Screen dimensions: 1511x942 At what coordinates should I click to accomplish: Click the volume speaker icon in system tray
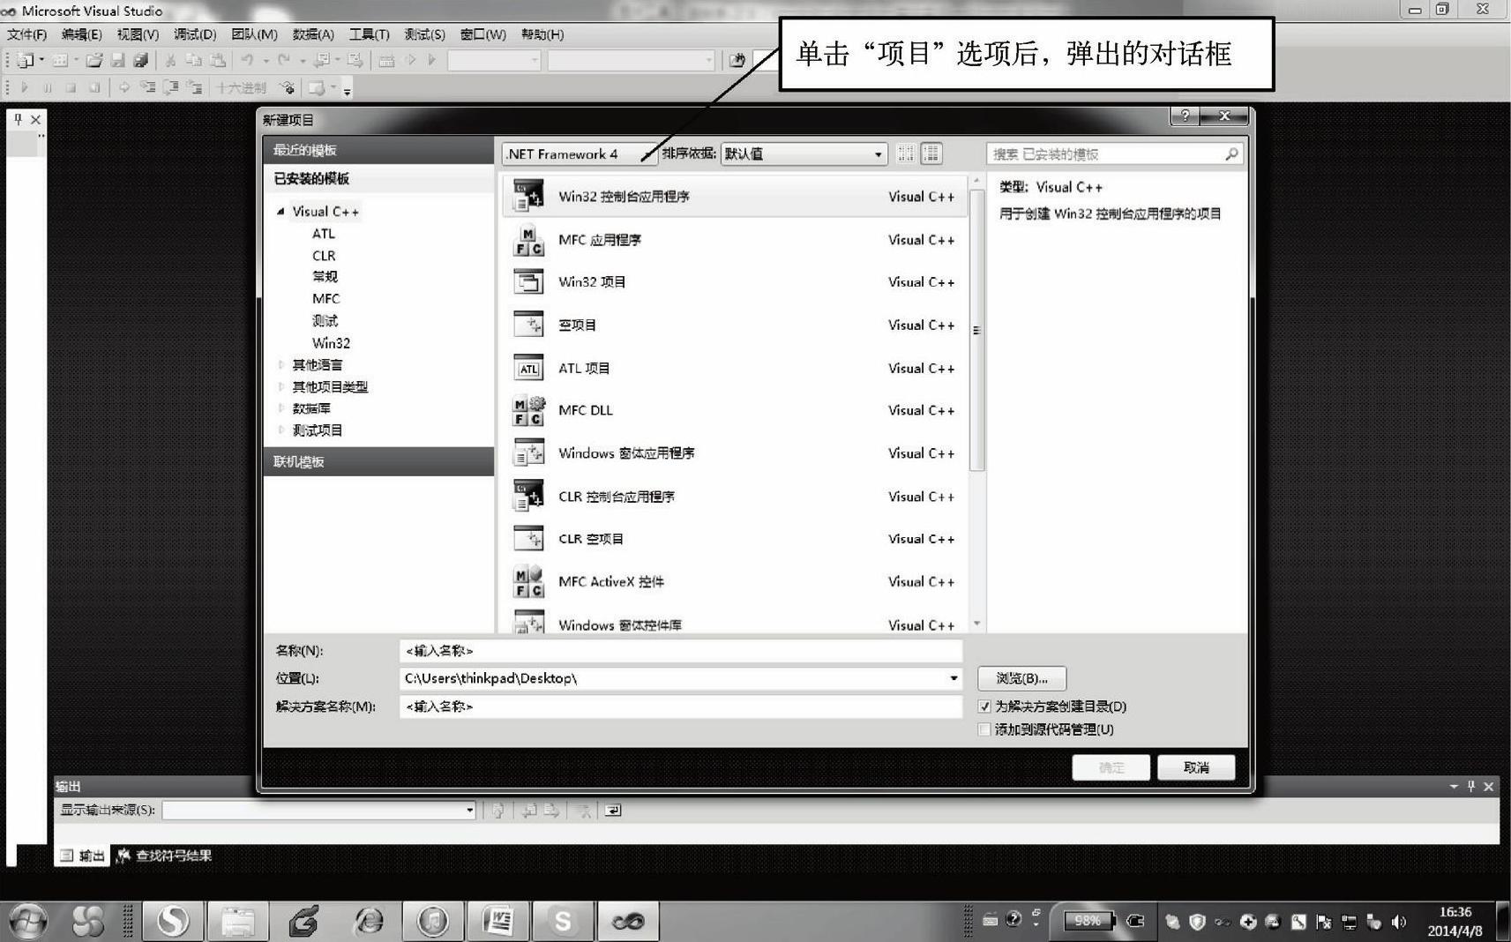point(1398,922)
